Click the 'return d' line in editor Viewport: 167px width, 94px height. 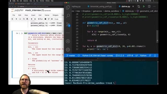coord(92,40)
